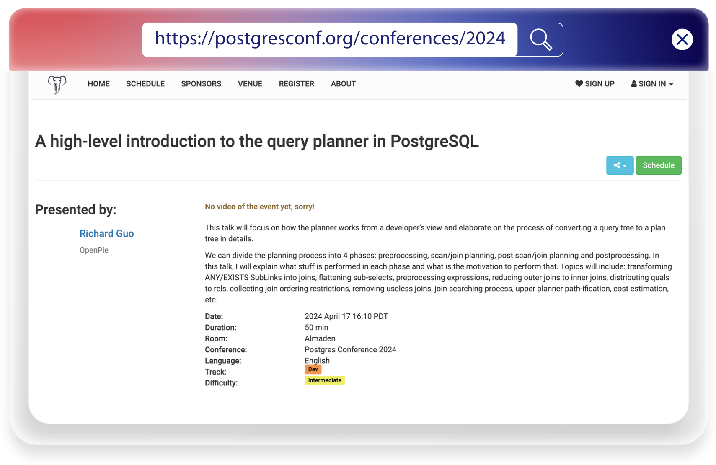Click the date value '2024 April 17 16:10 PDT'

(x=346, y=316)
